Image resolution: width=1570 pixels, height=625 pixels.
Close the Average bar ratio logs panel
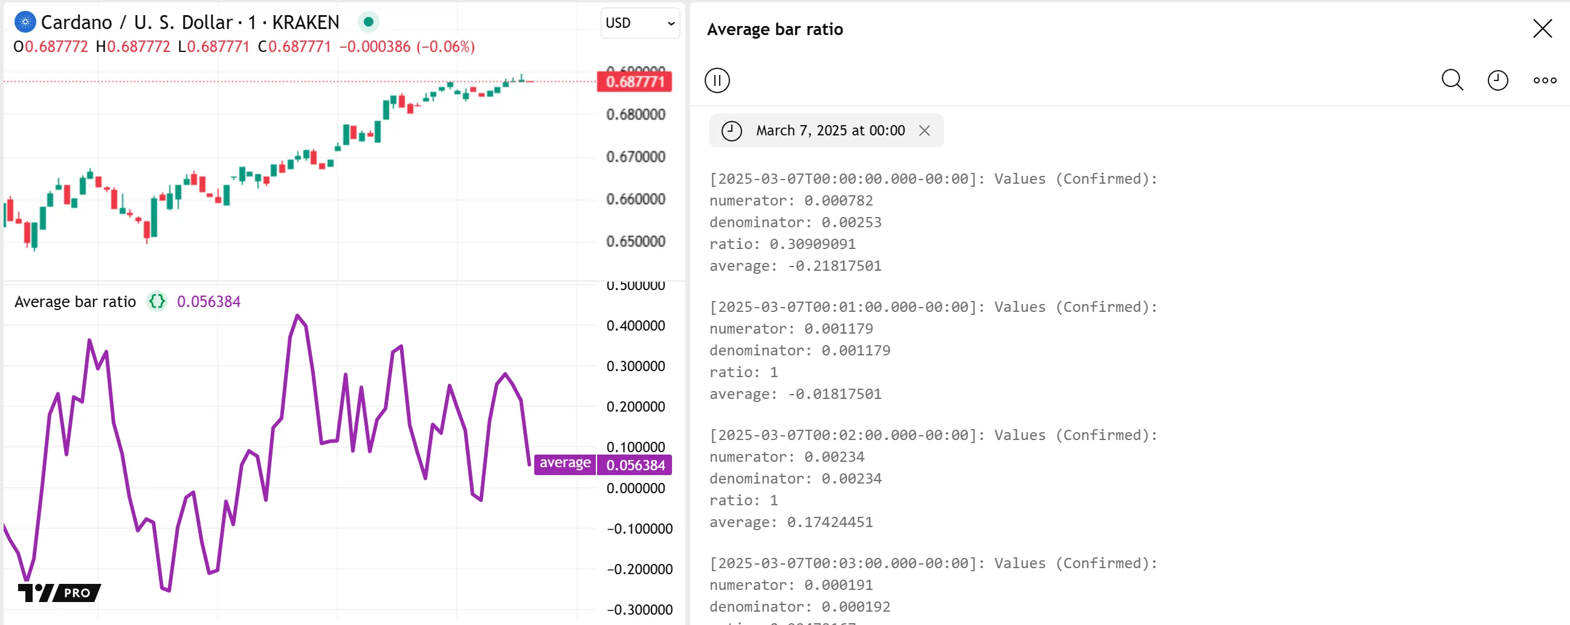pyautogui.click(x=1542, y=28)
